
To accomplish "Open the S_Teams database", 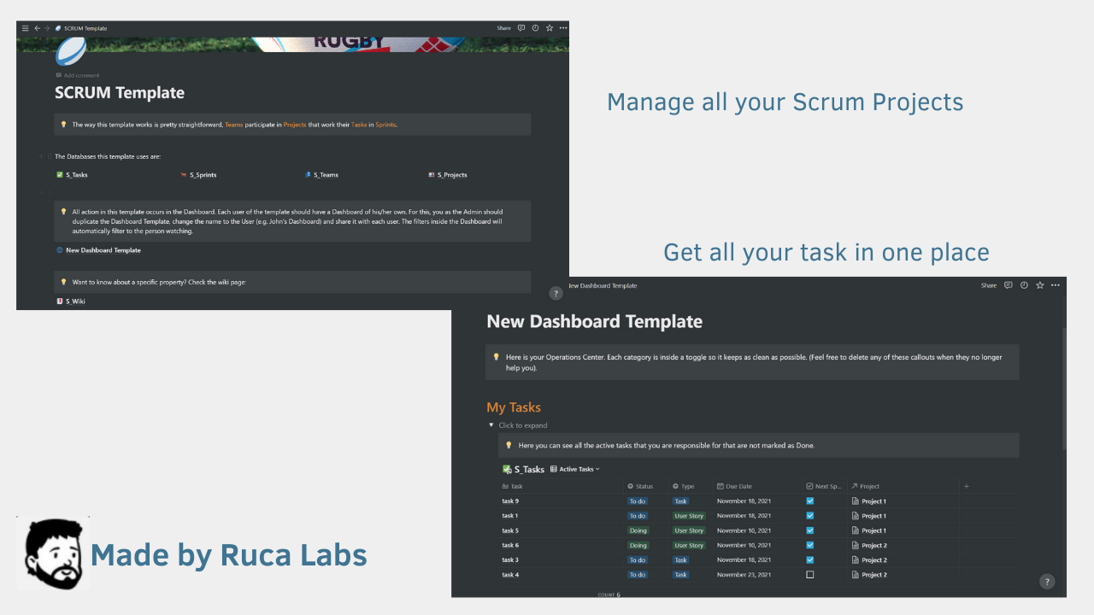I will (x=326, y=175).
